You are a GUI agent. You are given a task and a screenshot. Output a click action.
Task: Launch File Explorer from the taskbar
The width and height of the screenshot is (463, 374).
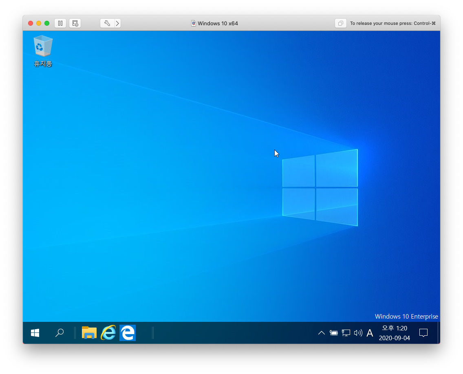(89, 333)
